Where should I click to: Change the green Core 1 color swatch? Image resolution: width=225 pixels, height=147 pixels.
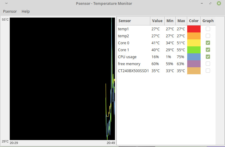[194, 50]
